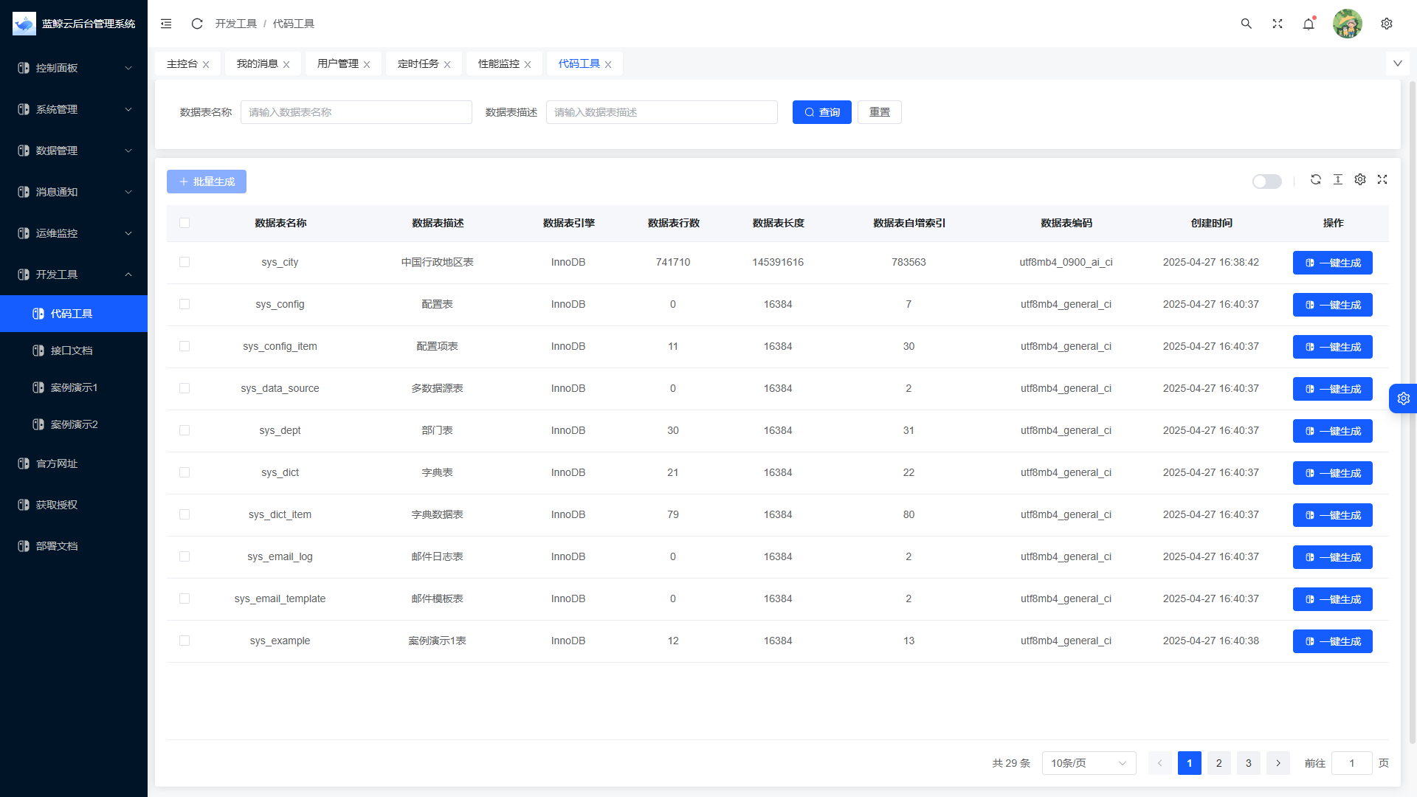Open the search magnifier icon

[x=1247, y=24]
